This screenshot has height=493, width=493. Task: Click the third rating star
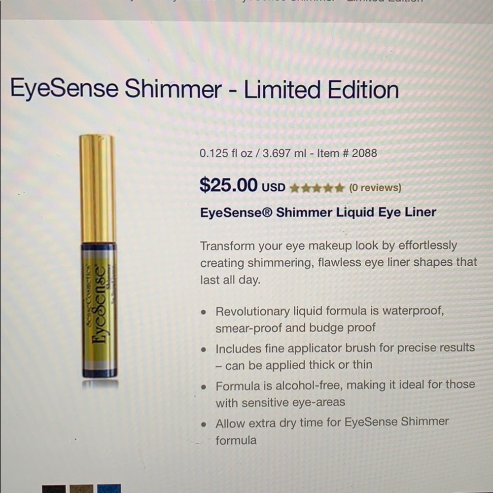[x=317, y=188]
